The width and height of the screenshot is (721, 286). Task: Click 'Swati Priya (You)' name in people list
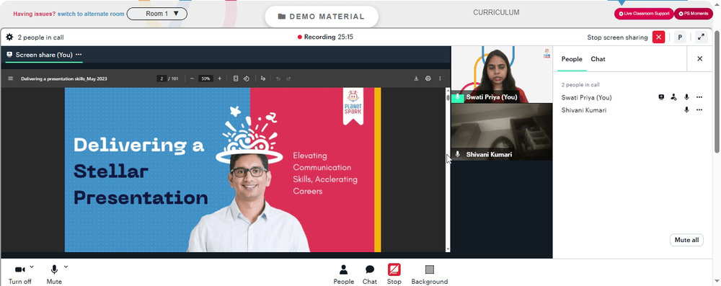pyautogui.click(x=586, y=97)
